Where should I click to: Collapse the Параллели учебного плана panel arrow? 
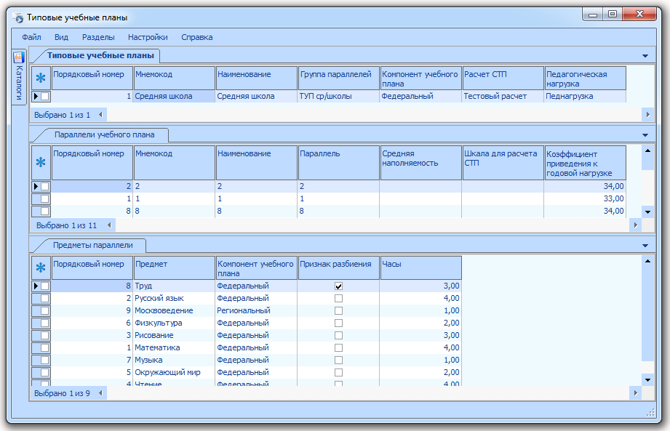point(645,135)
